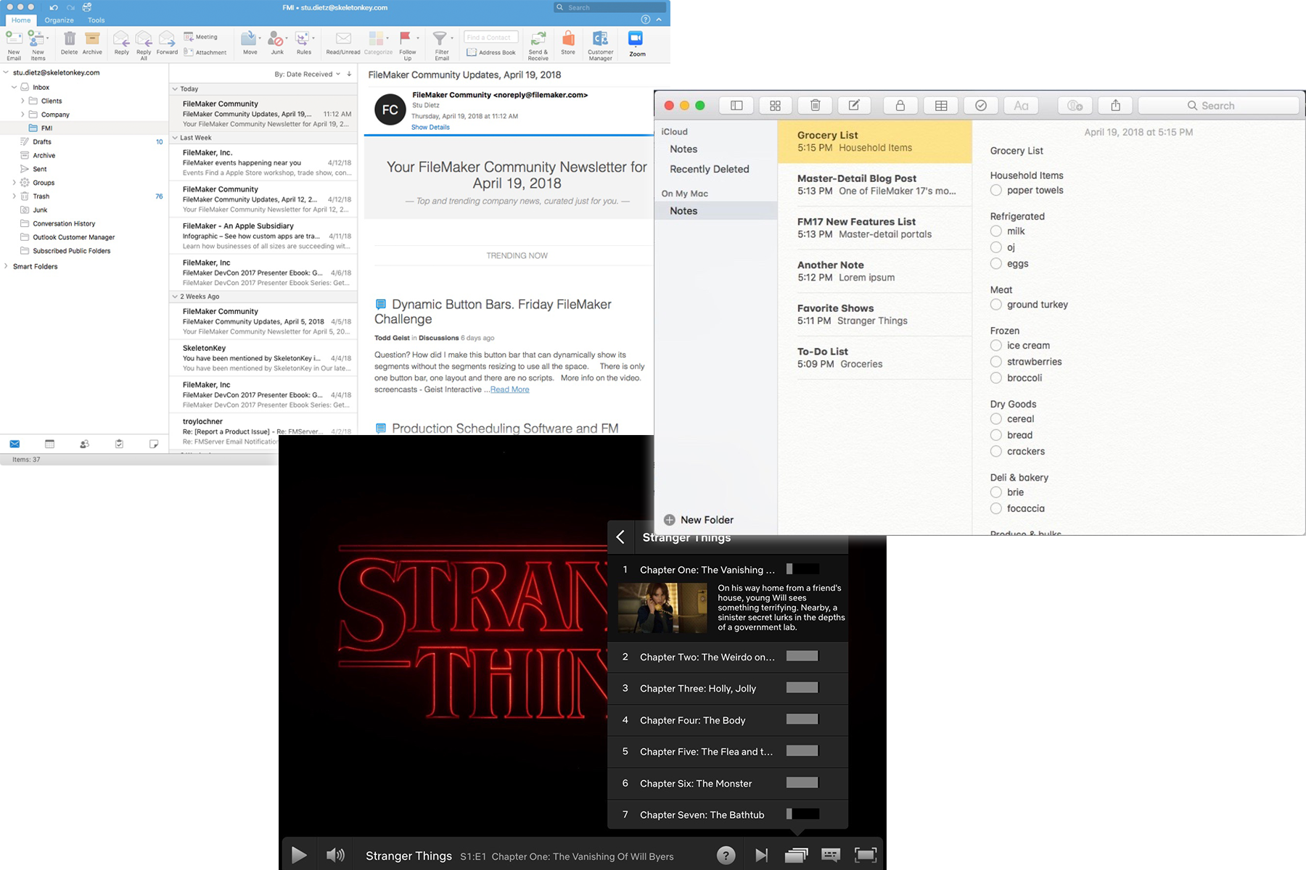Click the share icon in Notes toolbar
Viewport: 1306px width, 870px height.
1115,106
